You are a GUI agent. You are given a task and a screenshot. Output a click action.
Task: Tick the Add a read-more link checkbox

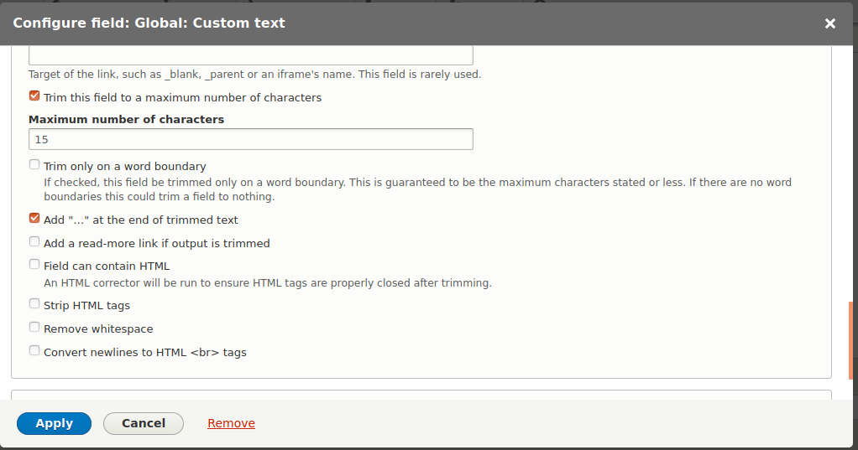[x=34, y=242]
